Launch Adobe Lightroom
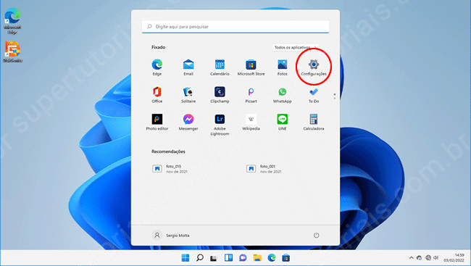 [x=220, y=125]
